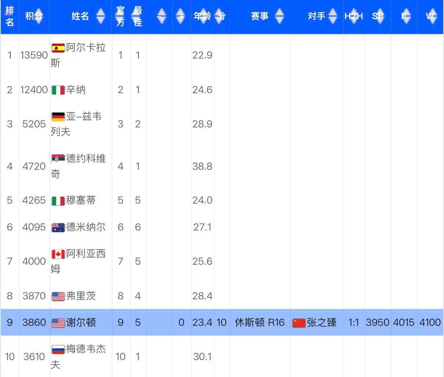
Task: Open player 阿尔卡拉斯 profile
Action: [x=78, y=55]
